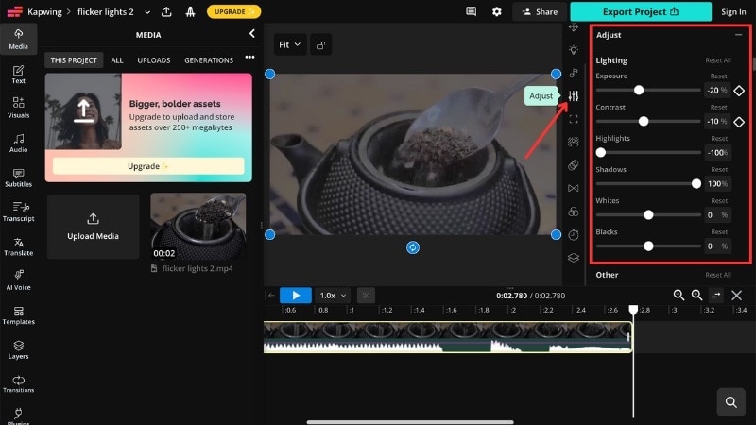Select the crop icon in right toolbar

(x=574, y=119)
